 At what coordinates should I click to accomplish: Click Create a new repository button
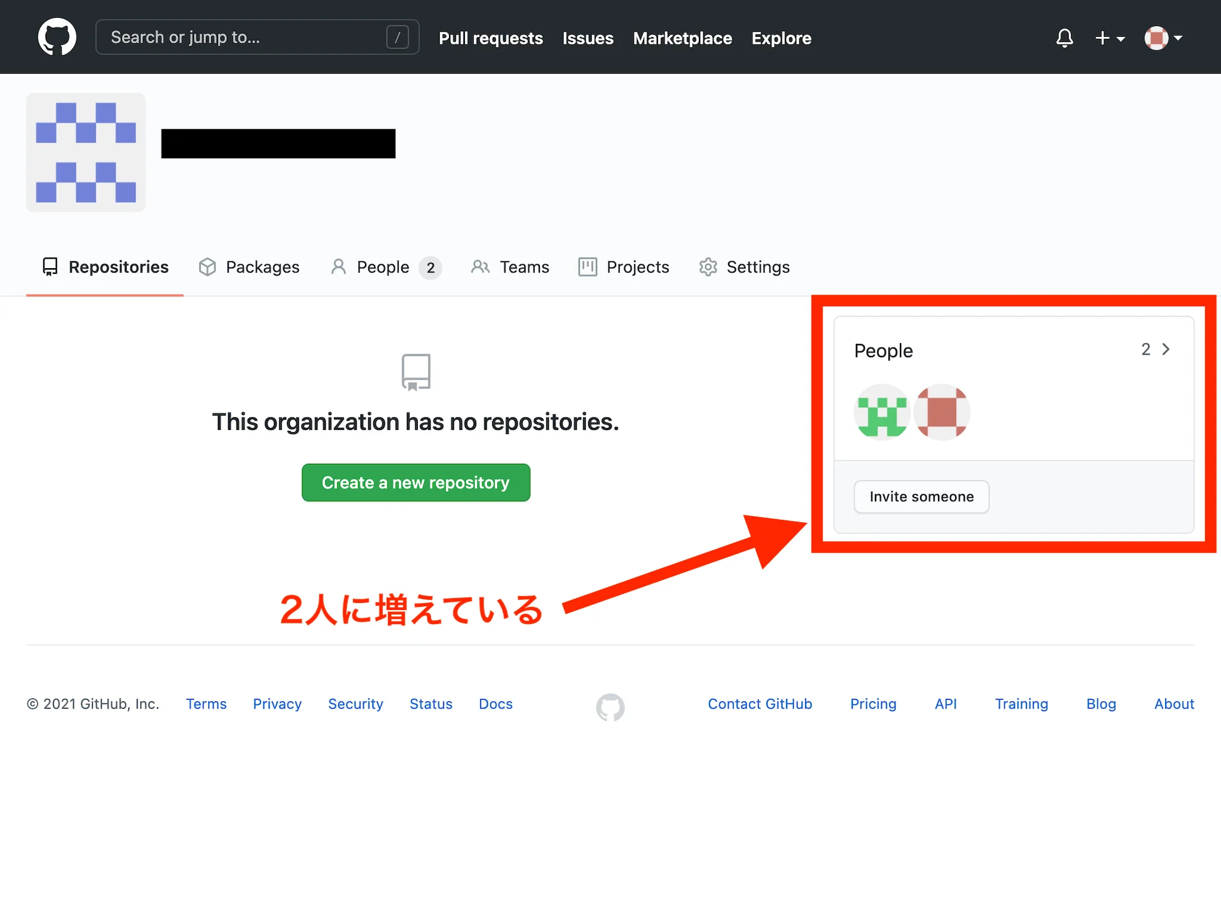point(416,482)
